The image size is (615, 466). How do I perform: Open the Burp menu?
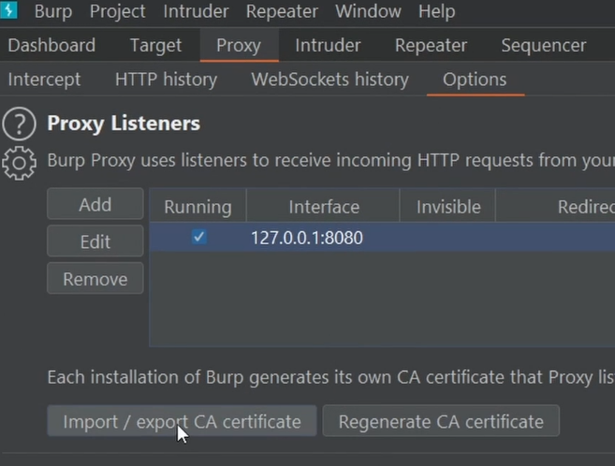(x=53, y=11)
